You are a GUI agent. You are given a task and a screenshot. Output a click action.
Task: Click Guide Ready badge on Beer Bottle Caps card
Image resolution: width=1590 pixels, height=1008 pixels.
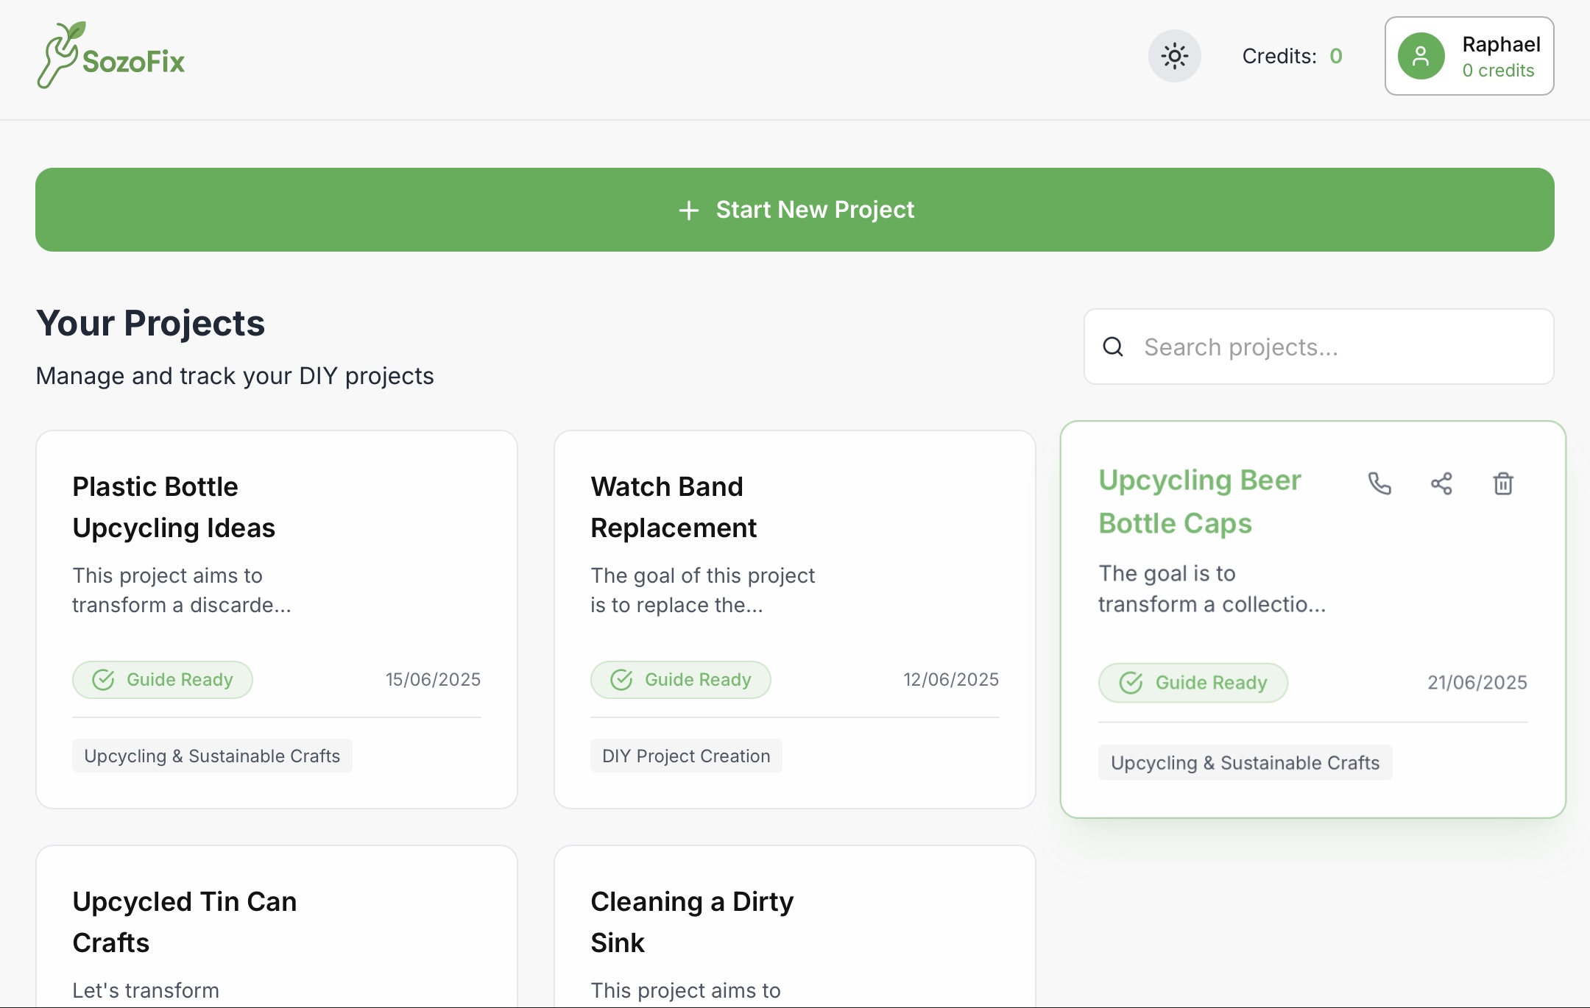point(1193,683)
